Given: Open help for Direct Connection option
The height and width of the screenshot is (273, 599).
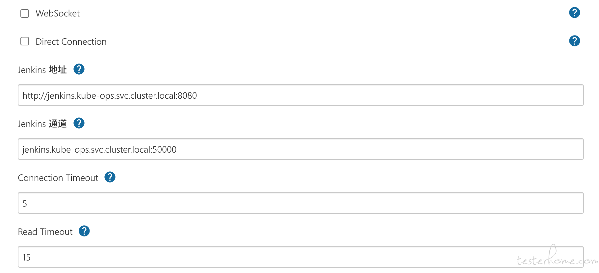Looking at the screenshot, I should [x=574, y=41].
